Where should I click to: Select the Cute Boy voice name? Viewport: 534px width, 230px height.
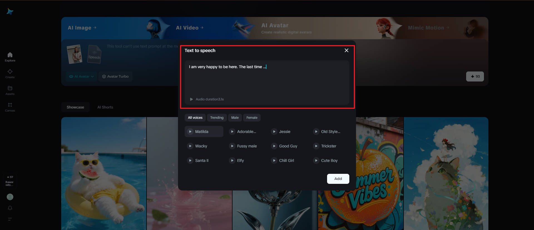pos(329,160)
